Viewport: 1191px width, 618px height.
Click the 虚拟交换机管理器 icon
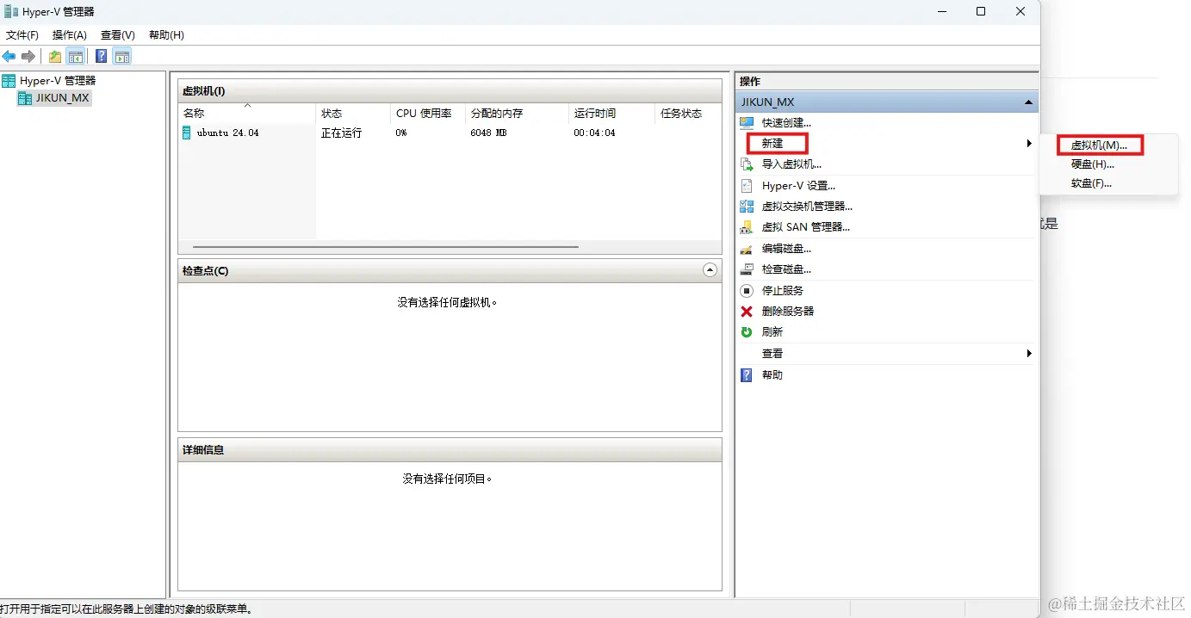[747, 207]
